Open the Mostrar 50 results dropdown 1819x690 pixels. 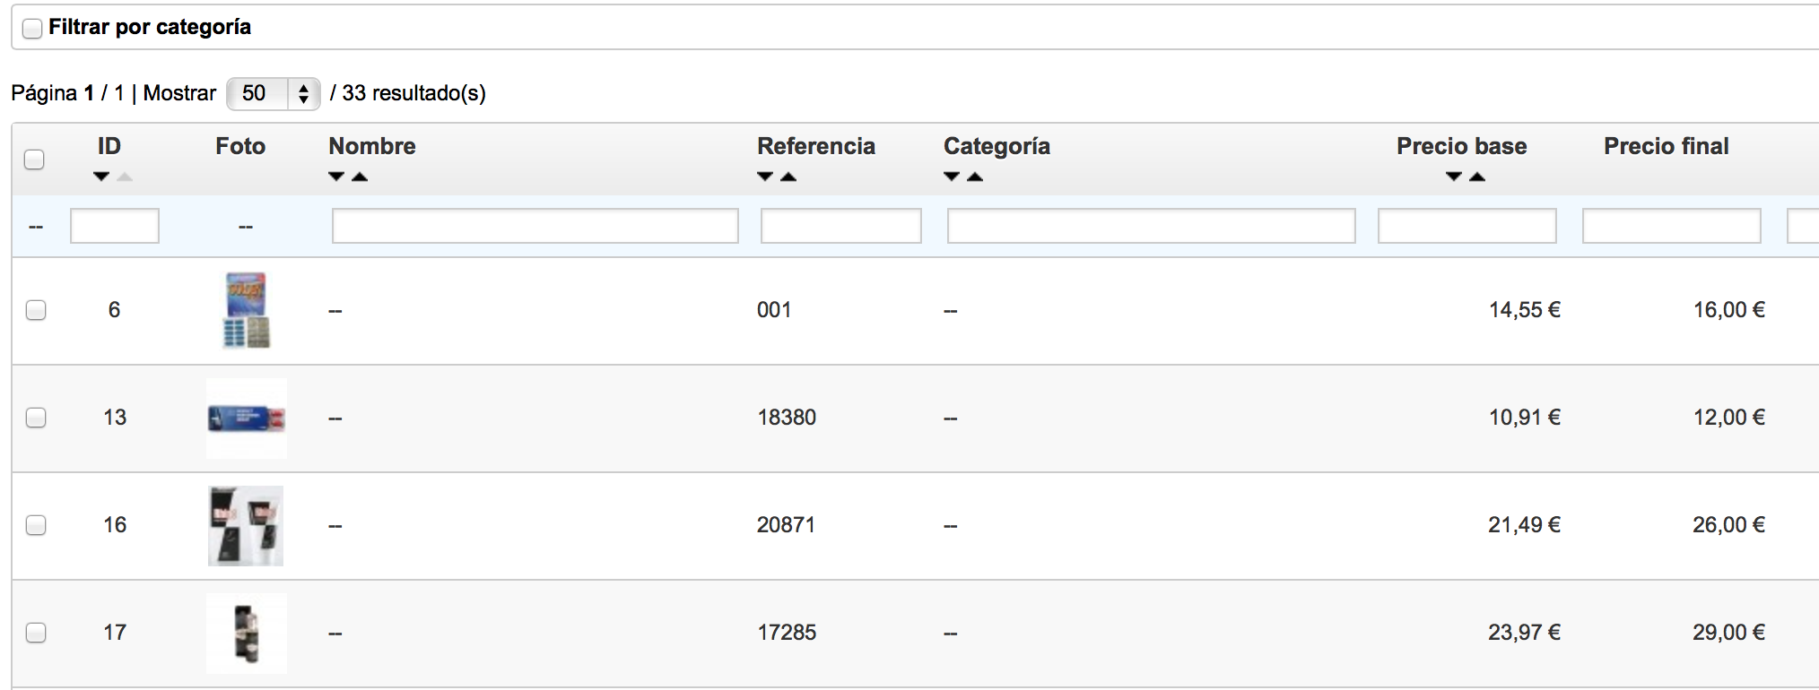(273, 93)
